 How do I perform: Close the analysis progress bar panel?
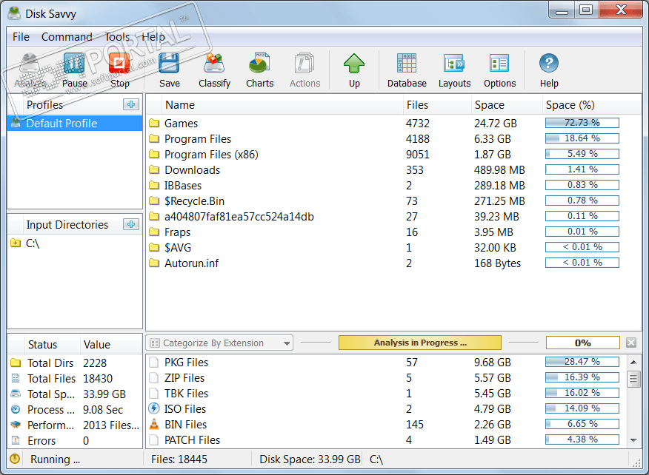[630, 343]
